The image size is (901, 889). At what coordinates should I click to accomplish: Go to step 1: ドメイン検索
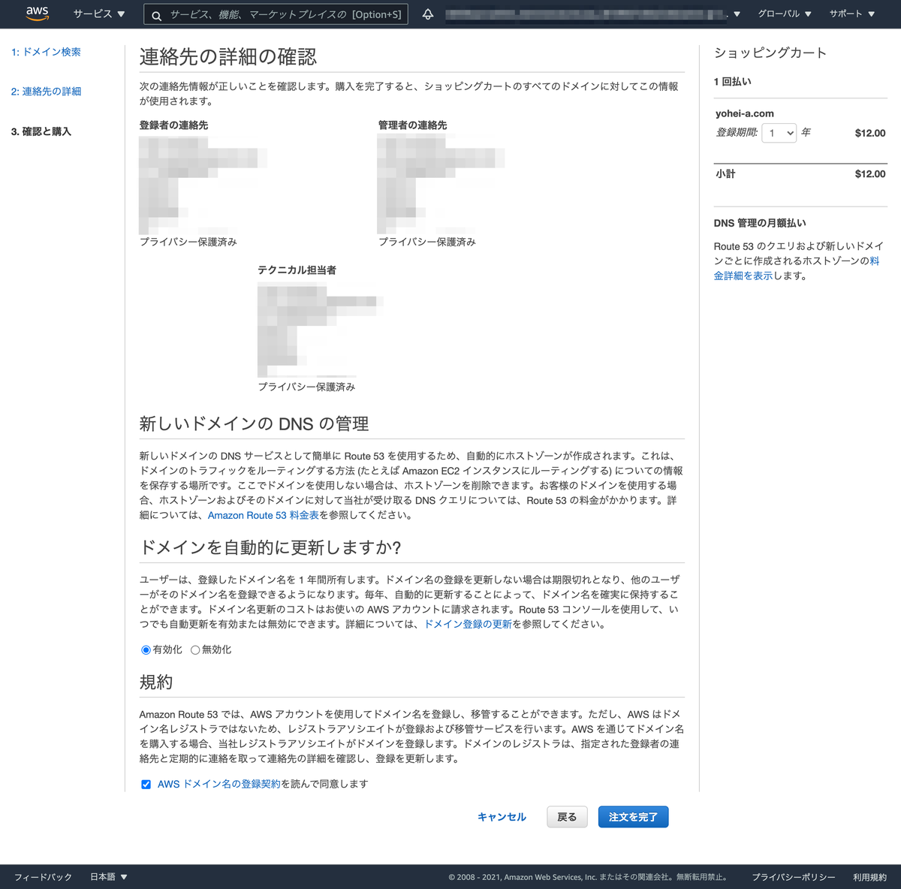point(46,52)
